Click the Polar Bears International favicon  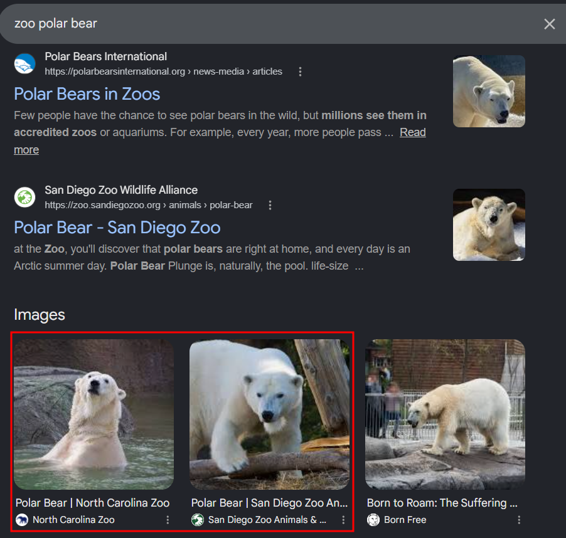[24, 63]
